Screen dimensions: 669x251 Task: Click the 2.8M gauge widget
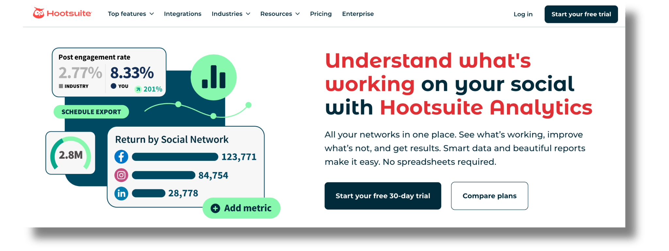71,153
